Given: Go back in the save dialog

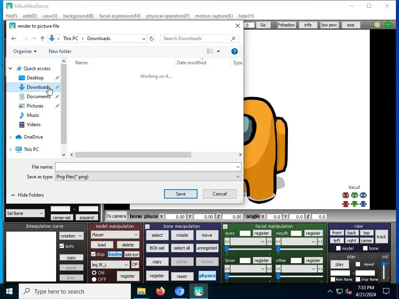Looking at the screenshot, I should point(14,39).
